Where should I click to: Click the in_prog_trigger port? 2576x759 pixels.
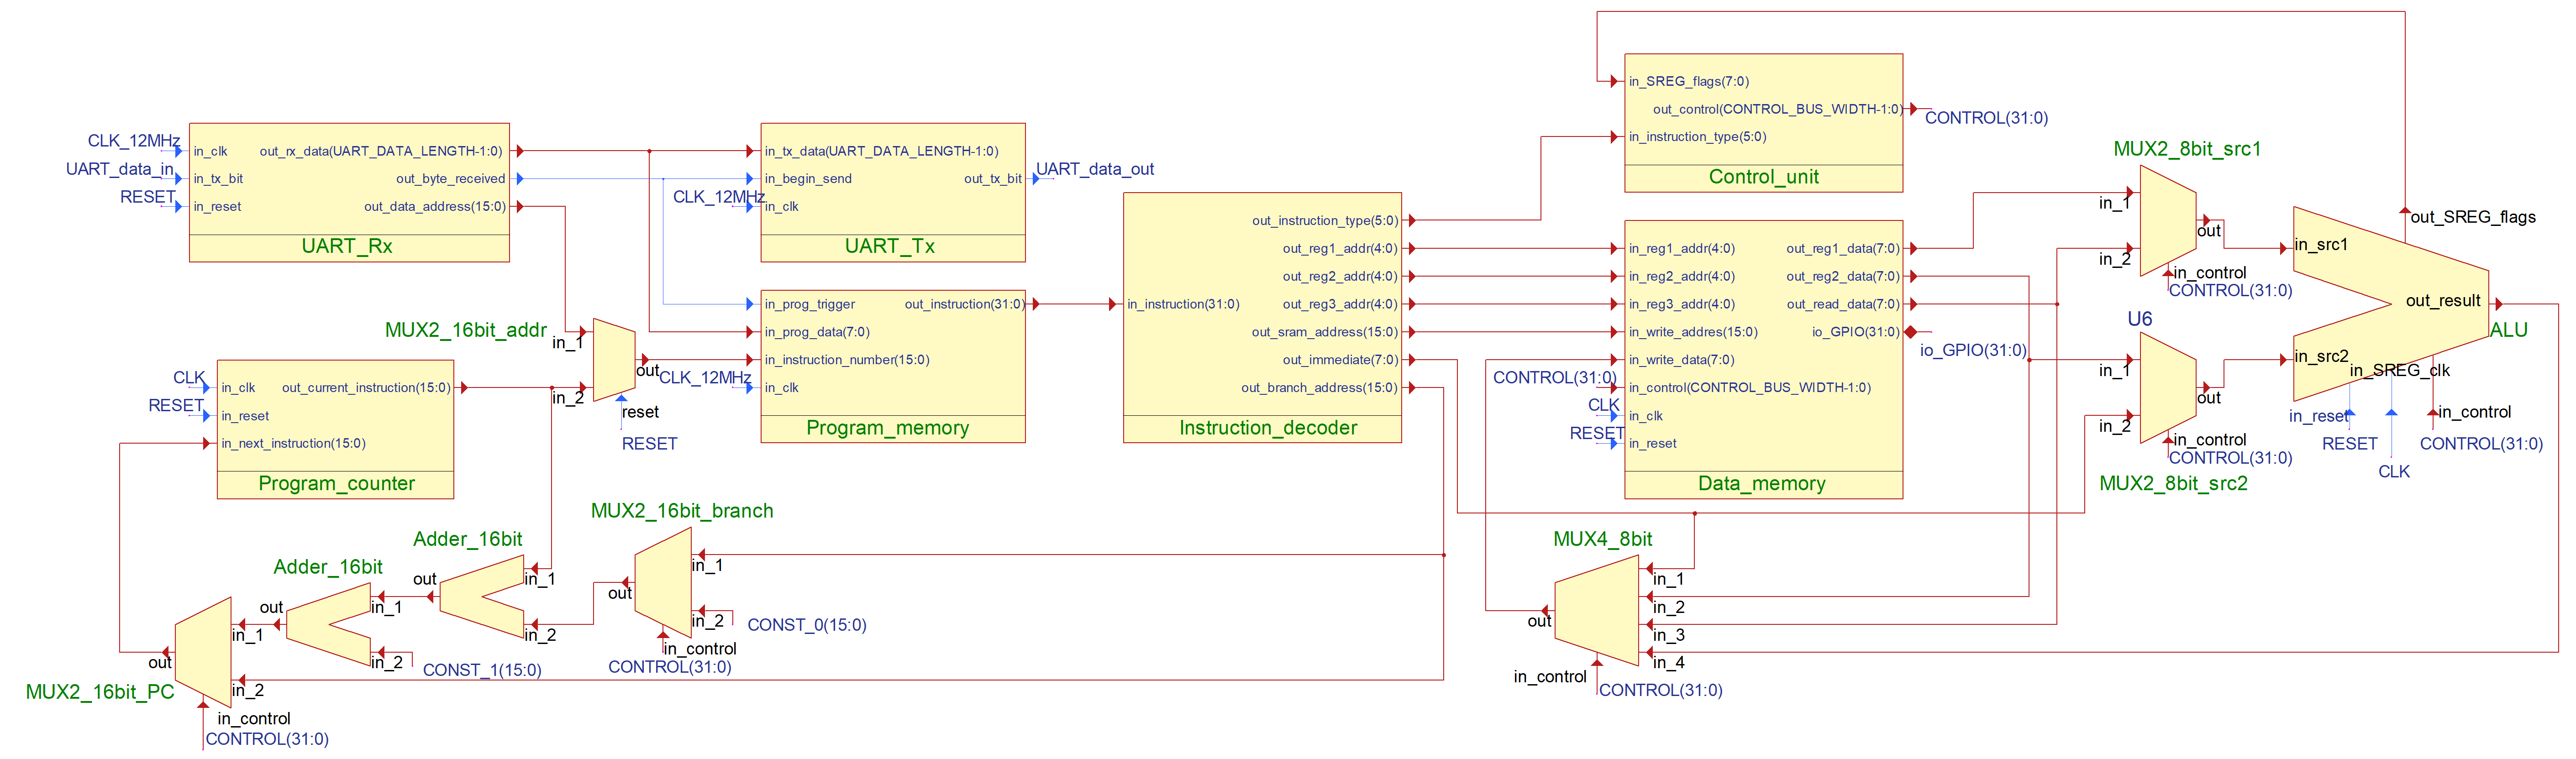[x=809, y=304]
